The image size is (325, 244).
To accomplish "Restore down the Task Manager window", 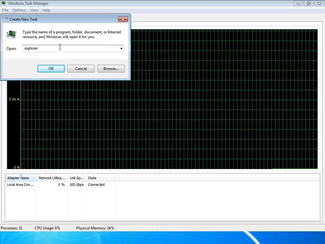I will pos(309,3).
